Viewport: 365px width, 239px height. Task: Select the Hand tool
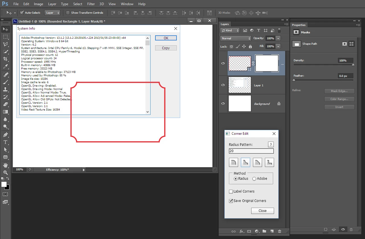click(x=5, y=165)
